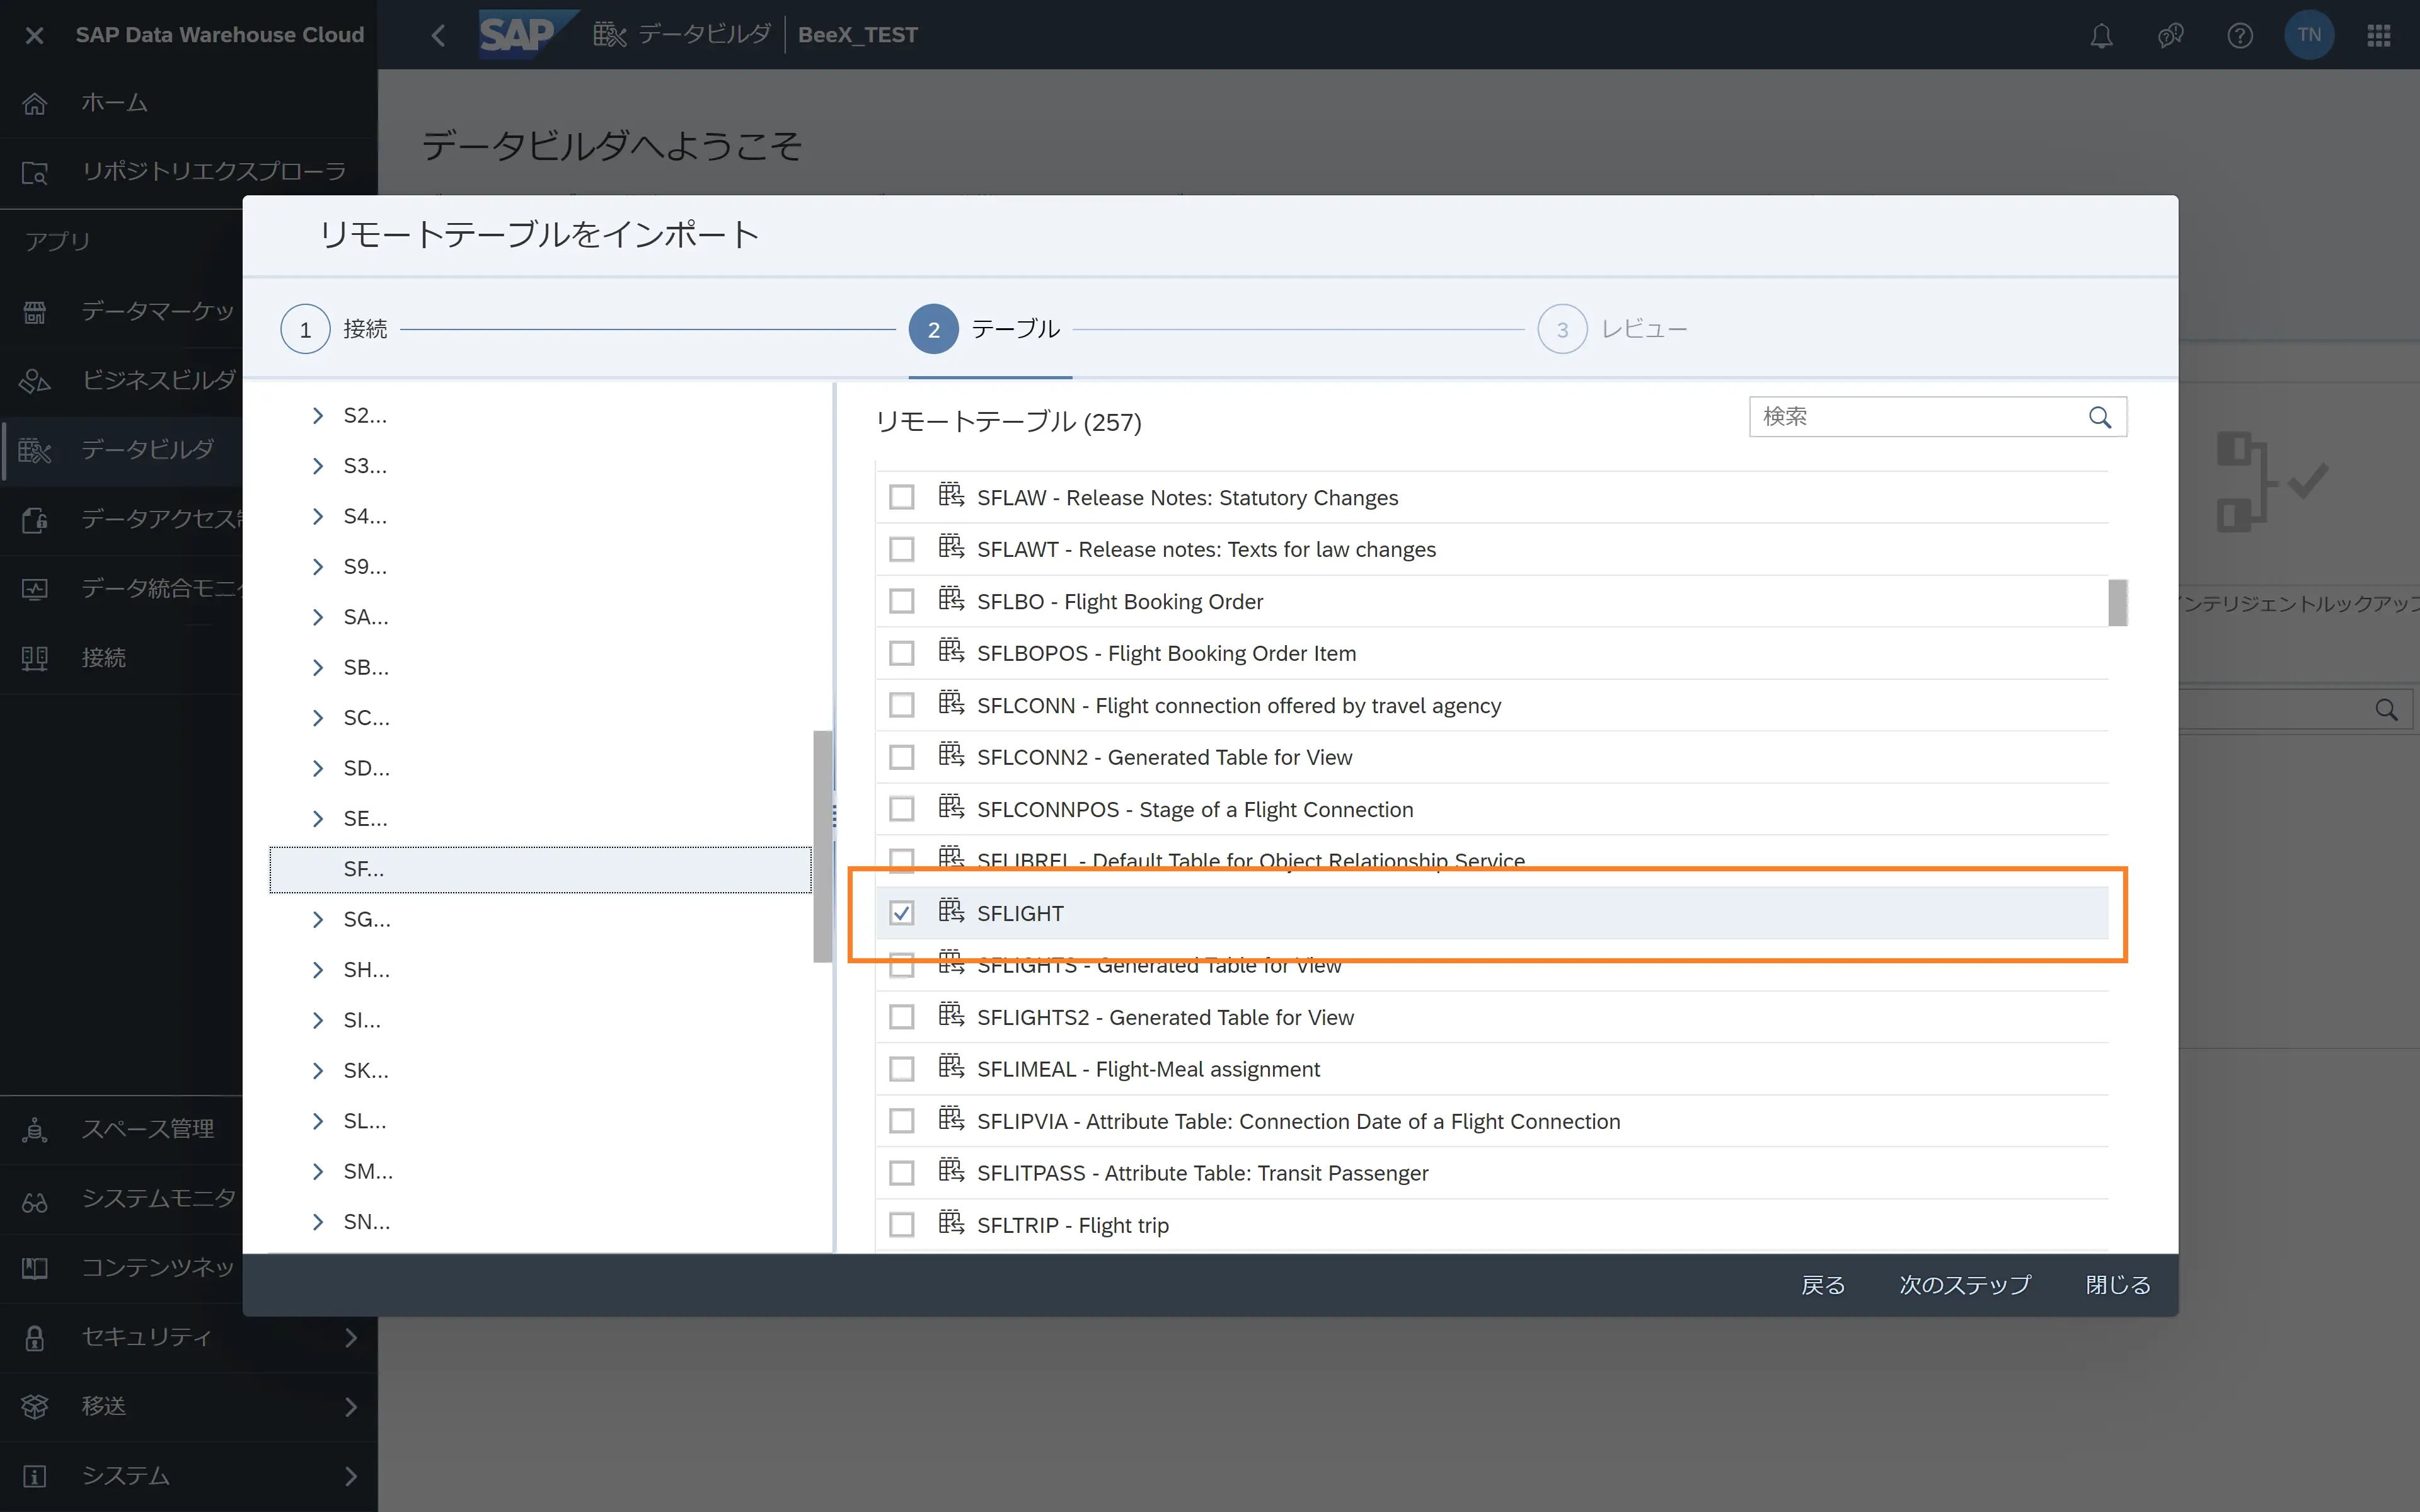The image size is (2420, 1512).
Task: Check the SFLTRIP Flight trip checkbox
Action: (x=901, y=1225)
